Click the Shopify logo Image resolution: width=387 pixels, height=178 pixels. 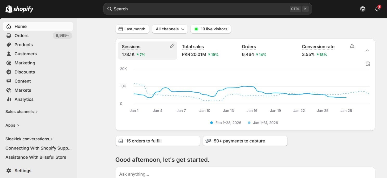pos(20,9)
